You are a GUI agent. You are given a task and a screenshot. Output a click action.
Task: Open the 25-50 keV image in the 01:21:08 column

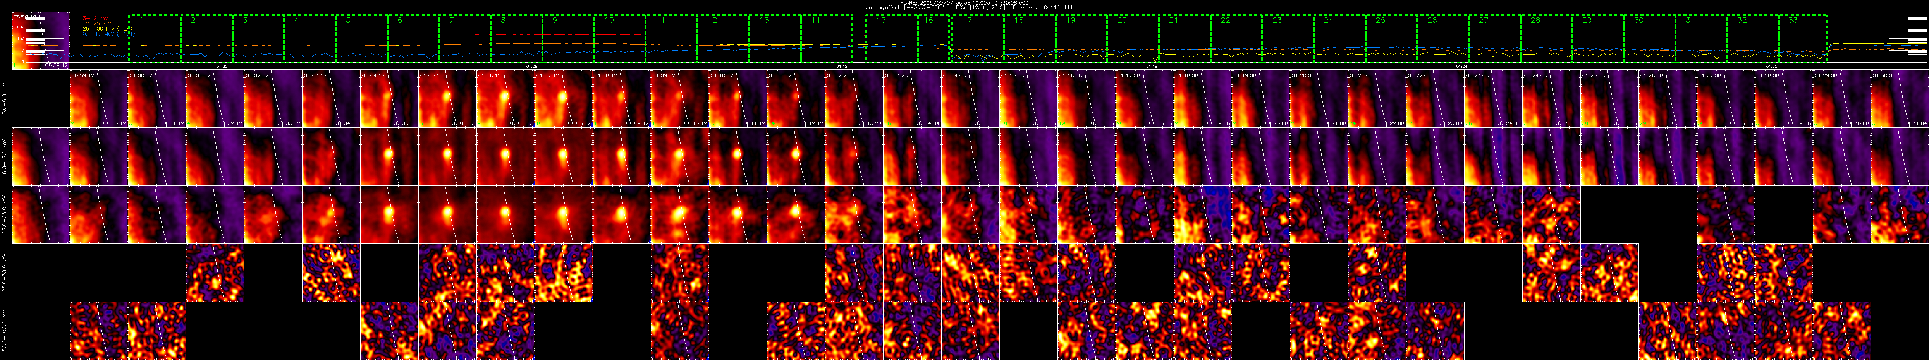1376,273
